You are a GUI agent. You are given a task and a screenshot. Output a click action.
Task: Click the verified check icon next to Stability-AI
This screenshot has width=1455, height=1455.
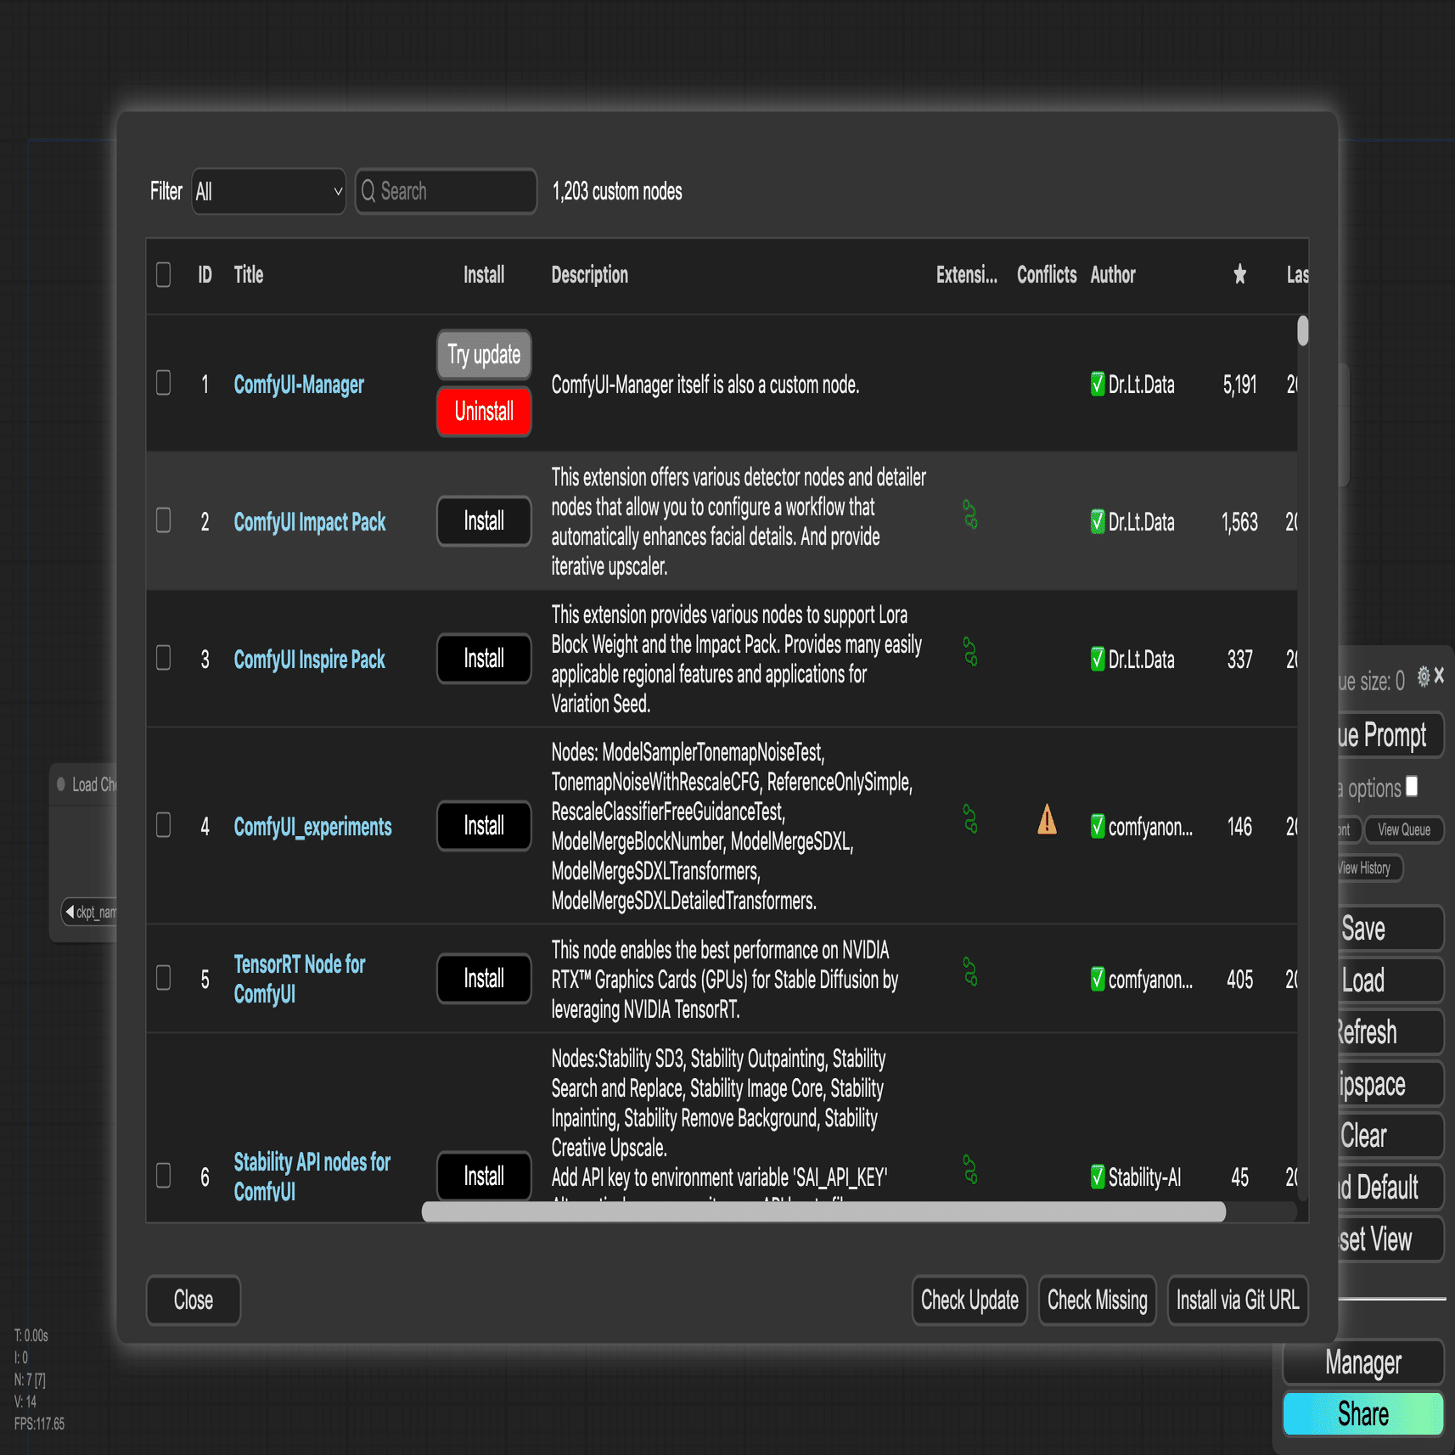tap(1098, 1177)
